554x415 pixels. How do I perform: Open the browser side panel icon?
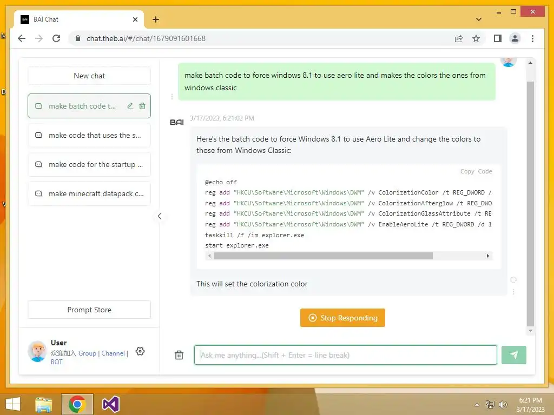coord(498,38)
